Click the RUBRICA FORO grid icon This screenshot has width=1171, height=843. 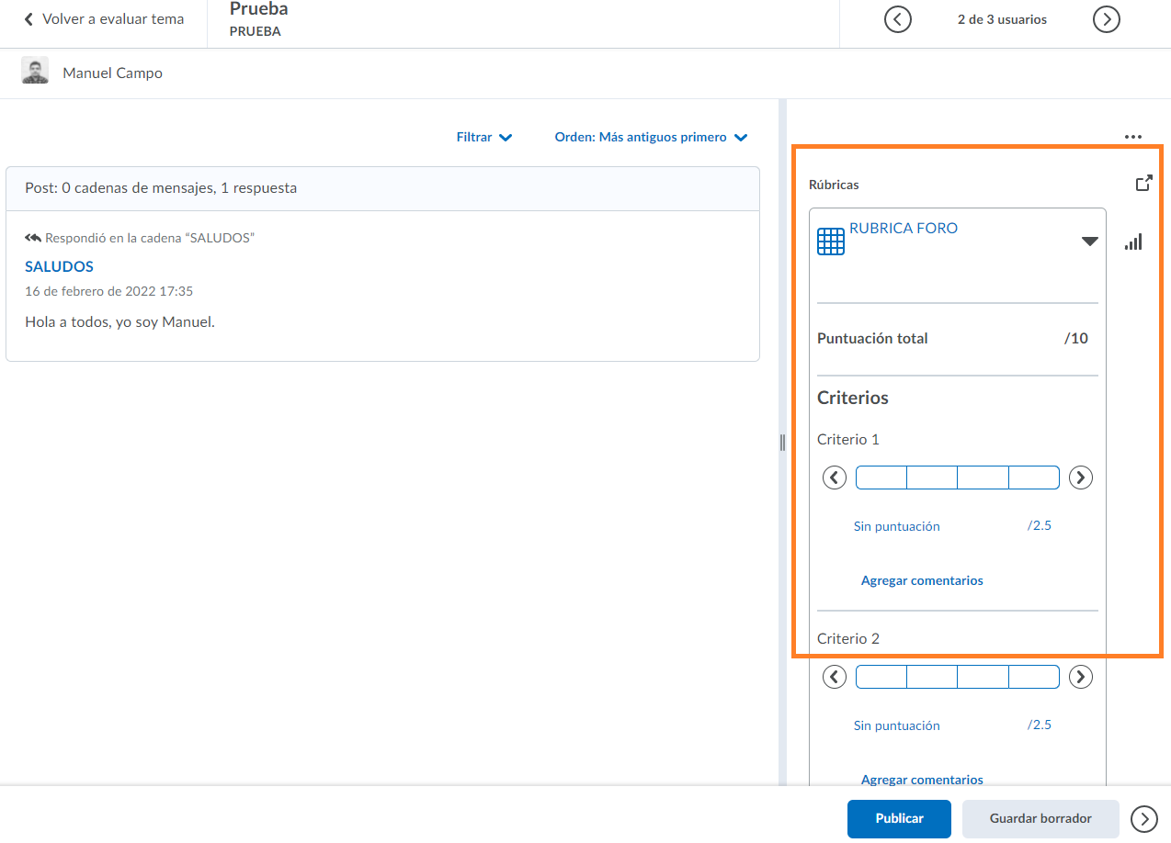[831, 242]
